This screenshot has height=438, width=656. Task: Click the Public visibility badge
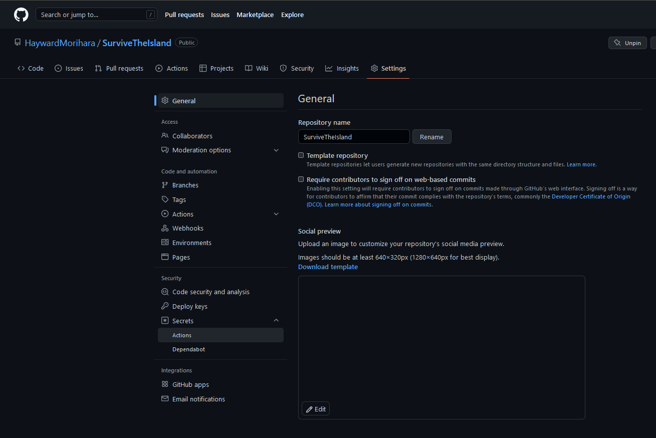coord(186,43)
